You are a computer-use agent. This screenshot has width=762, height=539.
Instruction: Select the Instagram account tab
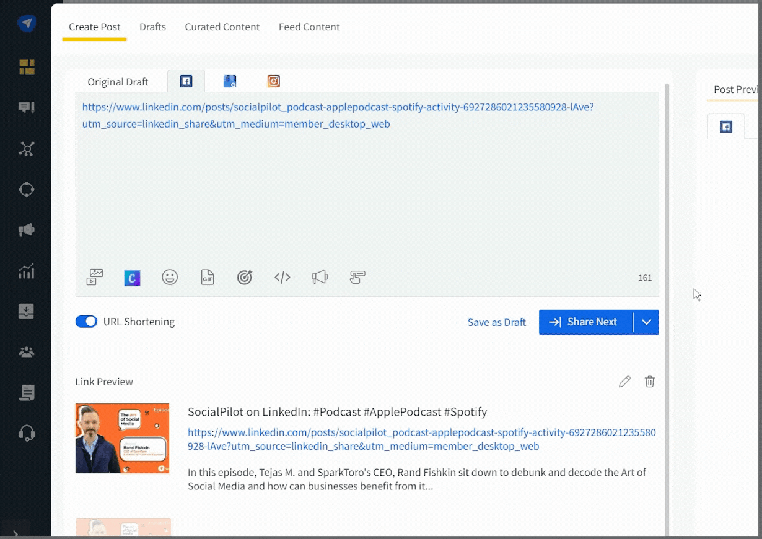click(x=273, y=81)
